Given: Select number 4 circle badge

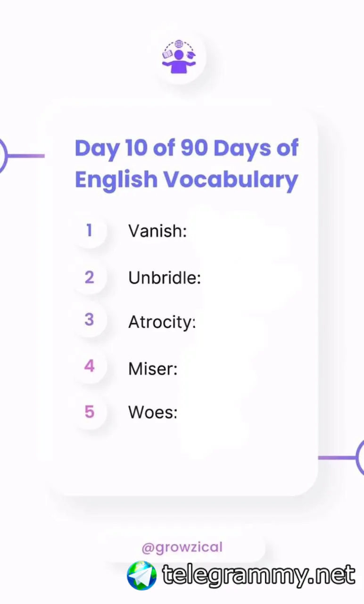Looking at the screenshot, I should point(89,366).
